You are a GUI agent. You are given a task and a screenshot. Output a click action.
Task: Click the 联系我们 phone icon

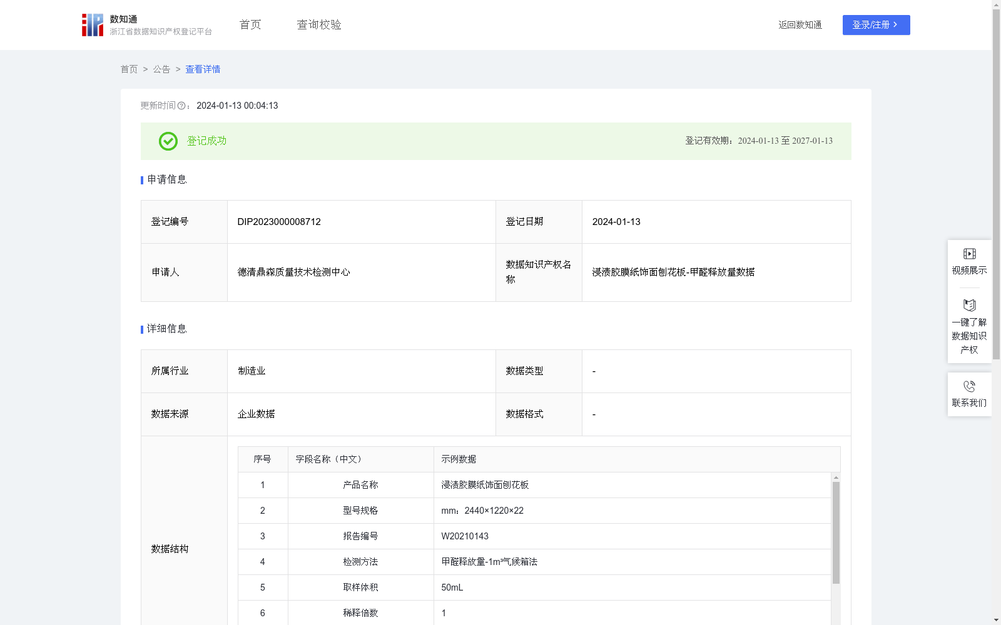pos(969,386)
